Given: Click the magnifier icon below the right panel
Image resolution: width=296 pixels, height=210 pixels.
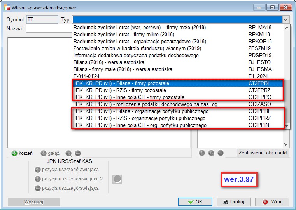Looking at the screenshot, I should 212,153.
